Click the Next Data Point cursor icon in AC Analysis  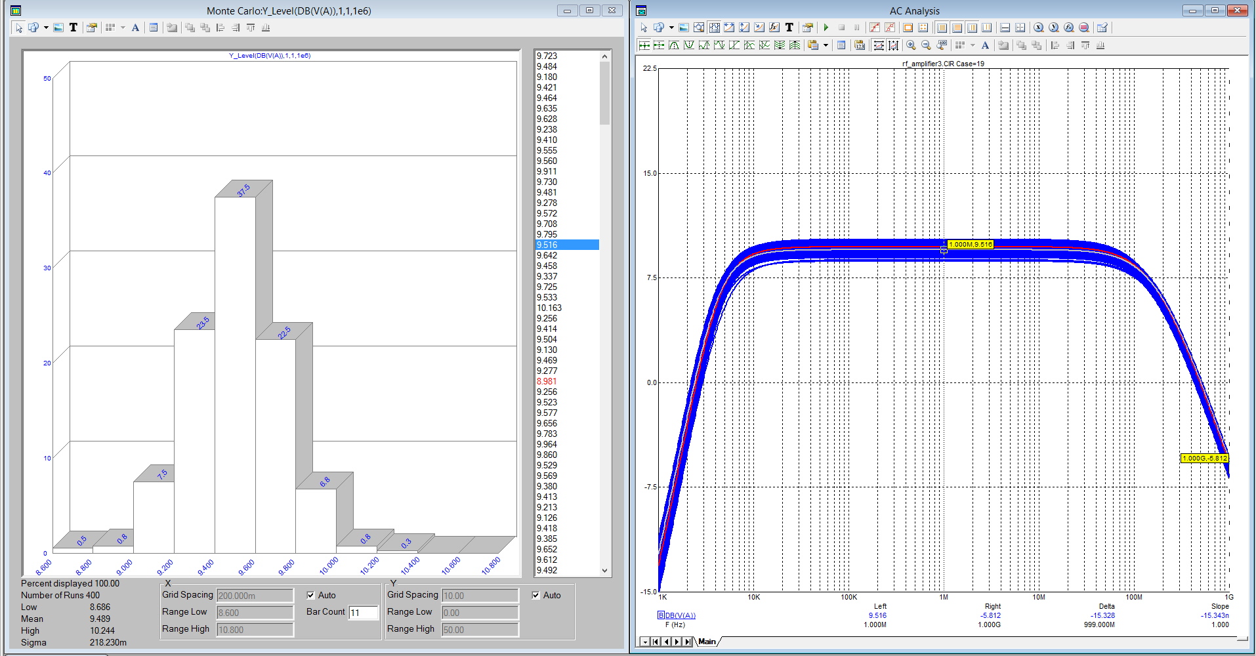(x=644, y=45)
